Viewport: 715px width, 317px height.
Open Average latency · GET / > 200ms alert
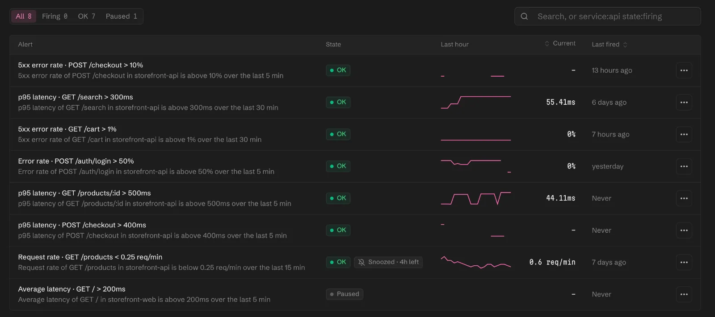(x=71, y=289)
